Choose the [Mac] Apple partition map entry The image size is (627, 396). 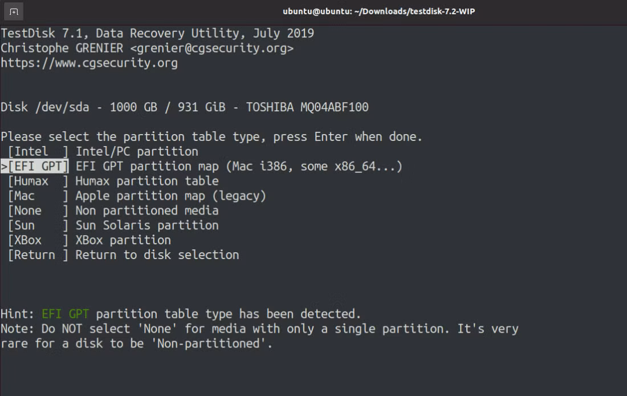click(x=38, y=196)
